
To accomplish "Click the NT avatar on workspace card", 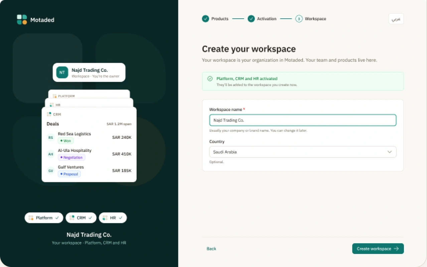I will point(62,72).
